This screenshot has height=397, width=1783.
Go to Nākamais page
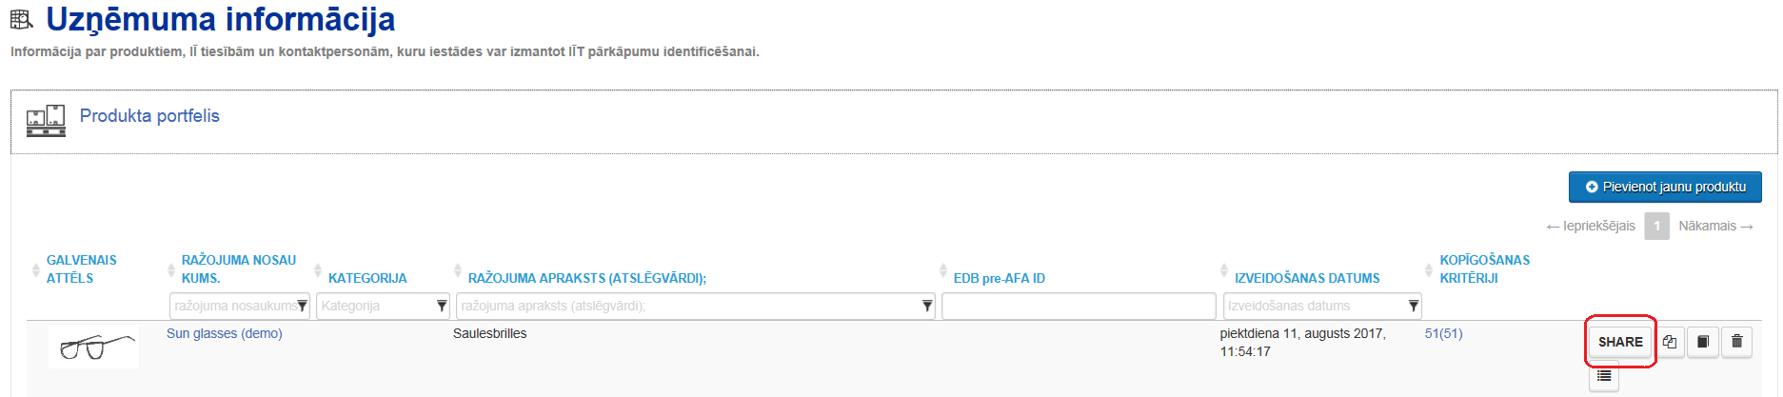(1715, 226)
